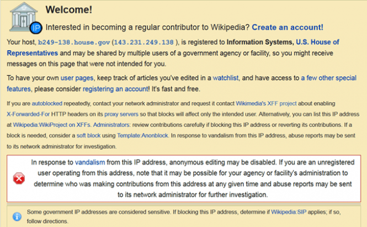Screen dimensions: 367x227
Task: Click the 'follow directions.' text
Action: coord(47,221)
